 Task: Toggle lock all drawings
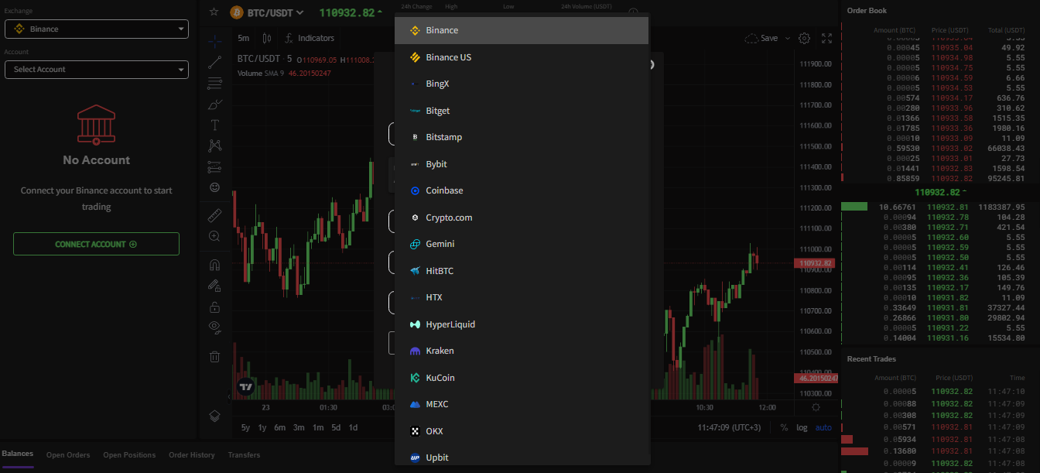tap(215, 307)
